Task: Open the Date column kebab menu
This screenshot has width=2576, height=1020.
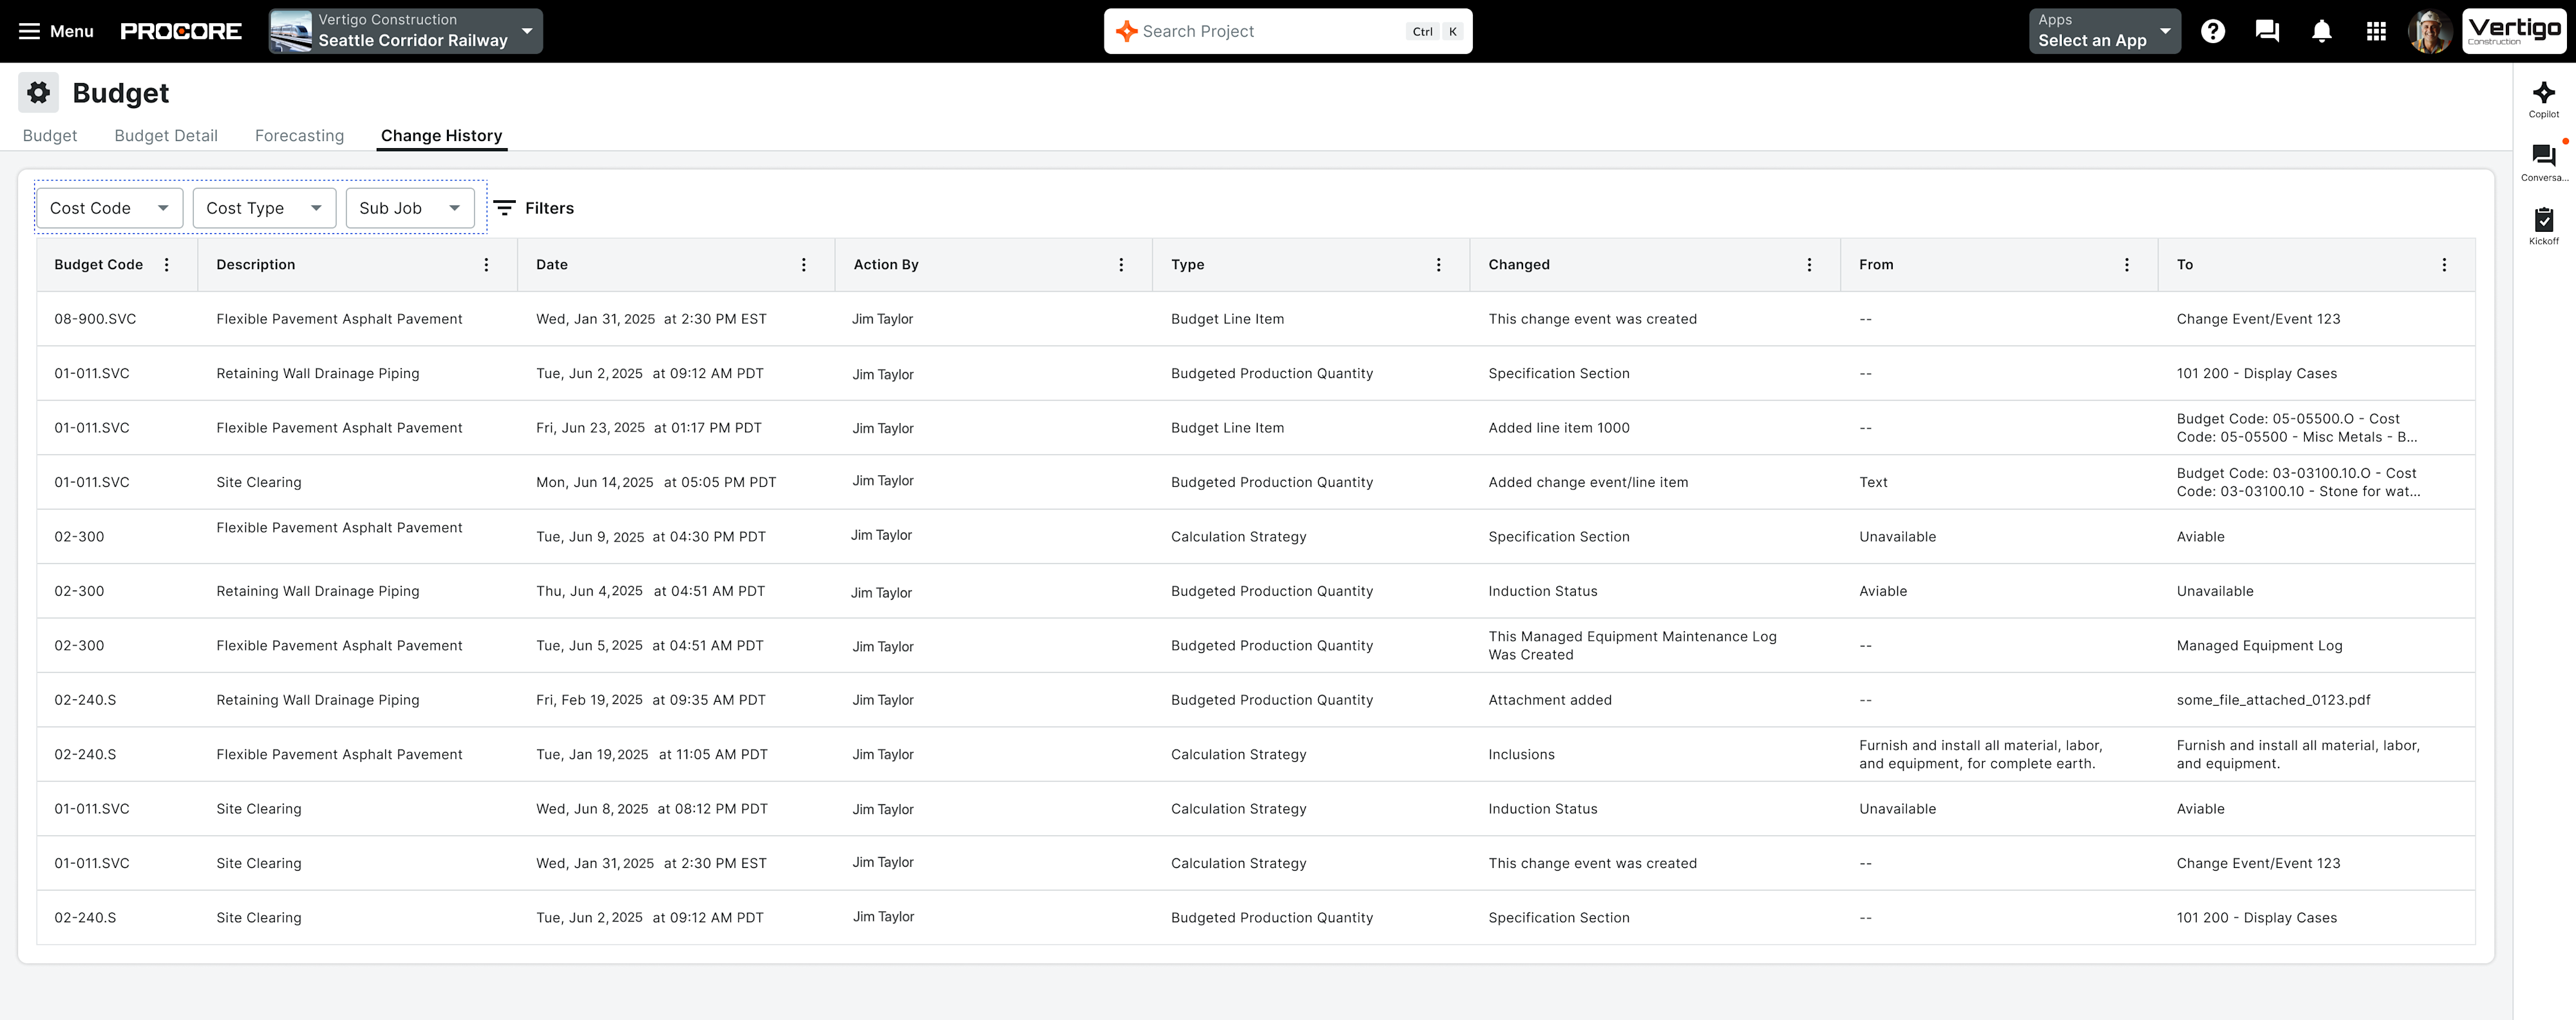Action: point(803,264)
